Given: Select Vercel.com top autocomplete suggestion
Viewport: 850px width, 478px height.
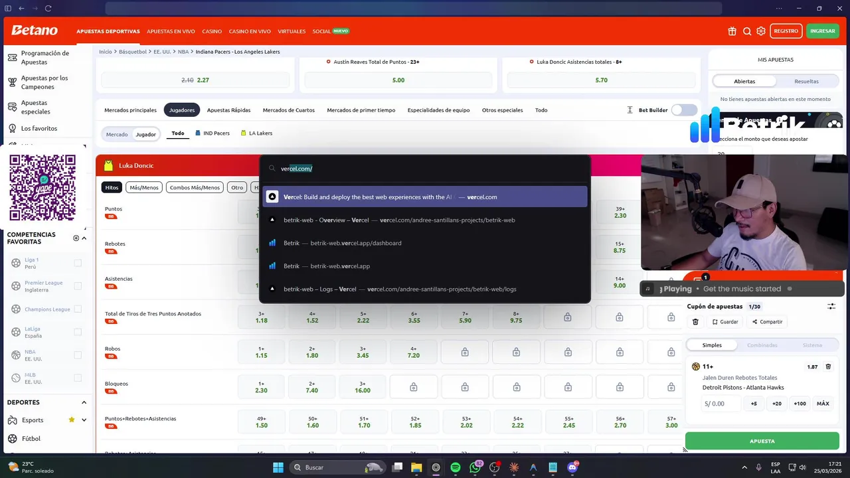Looking at the screenshot, I should tap(425, 197).
